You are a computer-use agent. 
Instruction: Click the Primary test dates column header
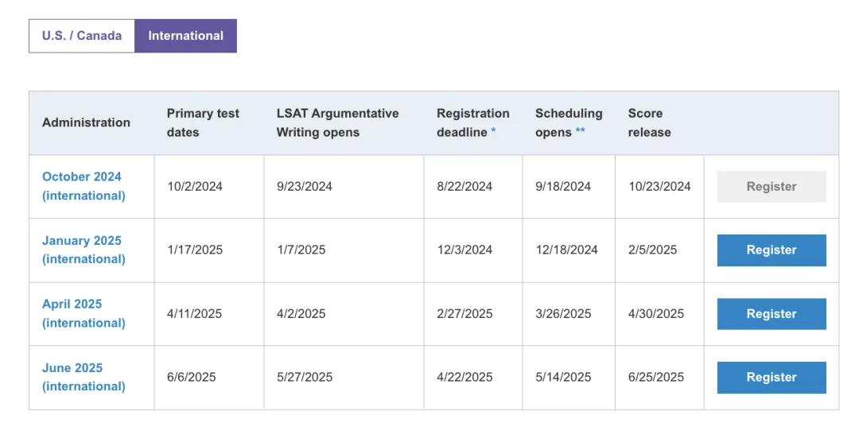[x=204, y=122]
